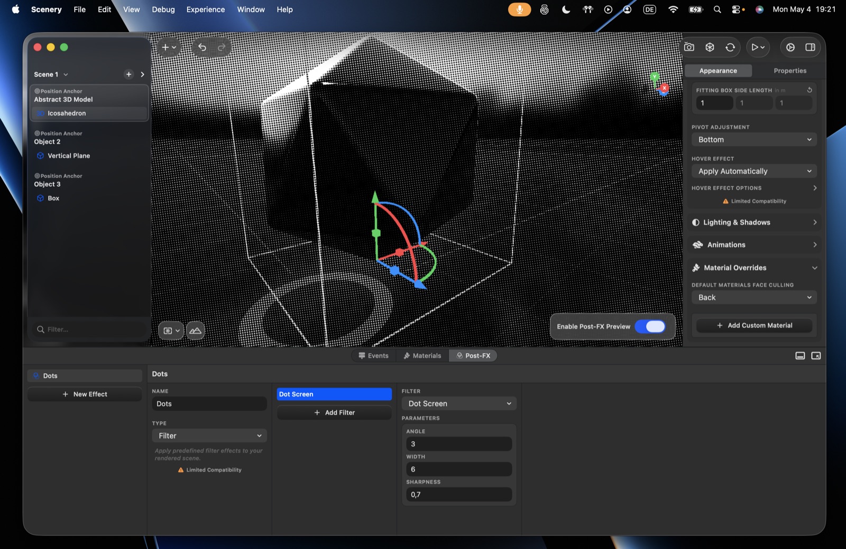The image size is (846, 549).
Task: Select Abstract 3D Model anchor
Action: [63, 99]
